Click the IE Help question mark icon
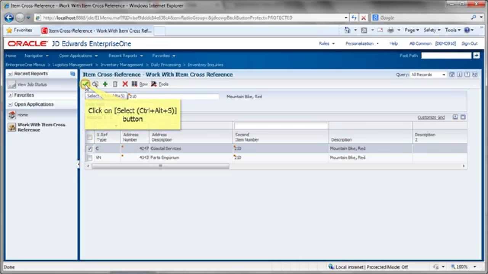This screenshot has height=274, width=488. (x=467, y=30)
